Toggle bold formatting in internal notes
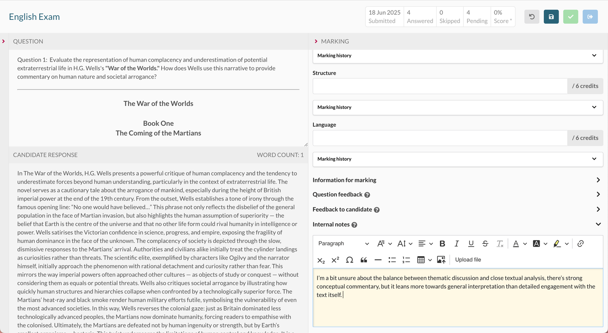608x333 pixels. pos(442,244)
